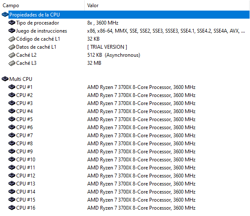Image resolution: width=250 pixels, height=216 pixels.
Task: Click the CPU #13 chip icon
Action: 11,183
